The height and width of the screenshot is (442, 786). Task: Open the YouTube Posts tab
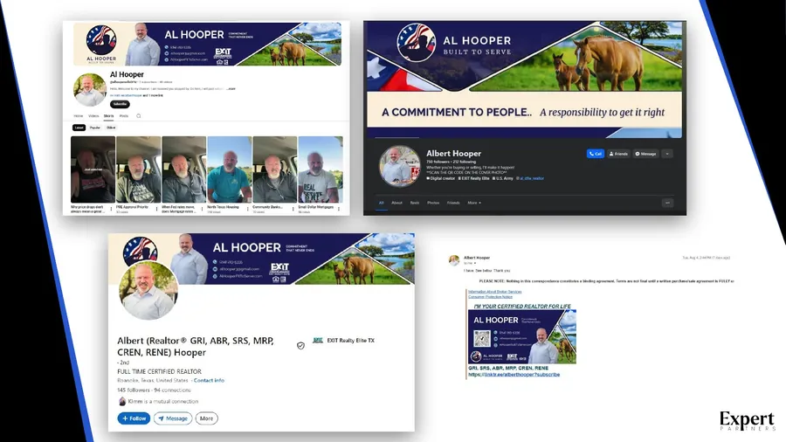click(x=124, y=116)
